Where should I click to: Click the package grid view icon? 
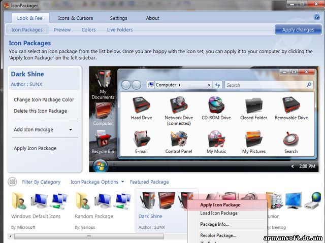12,182
